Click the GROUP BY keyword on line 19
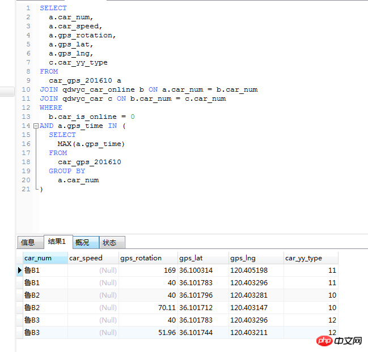 point(67,171)
